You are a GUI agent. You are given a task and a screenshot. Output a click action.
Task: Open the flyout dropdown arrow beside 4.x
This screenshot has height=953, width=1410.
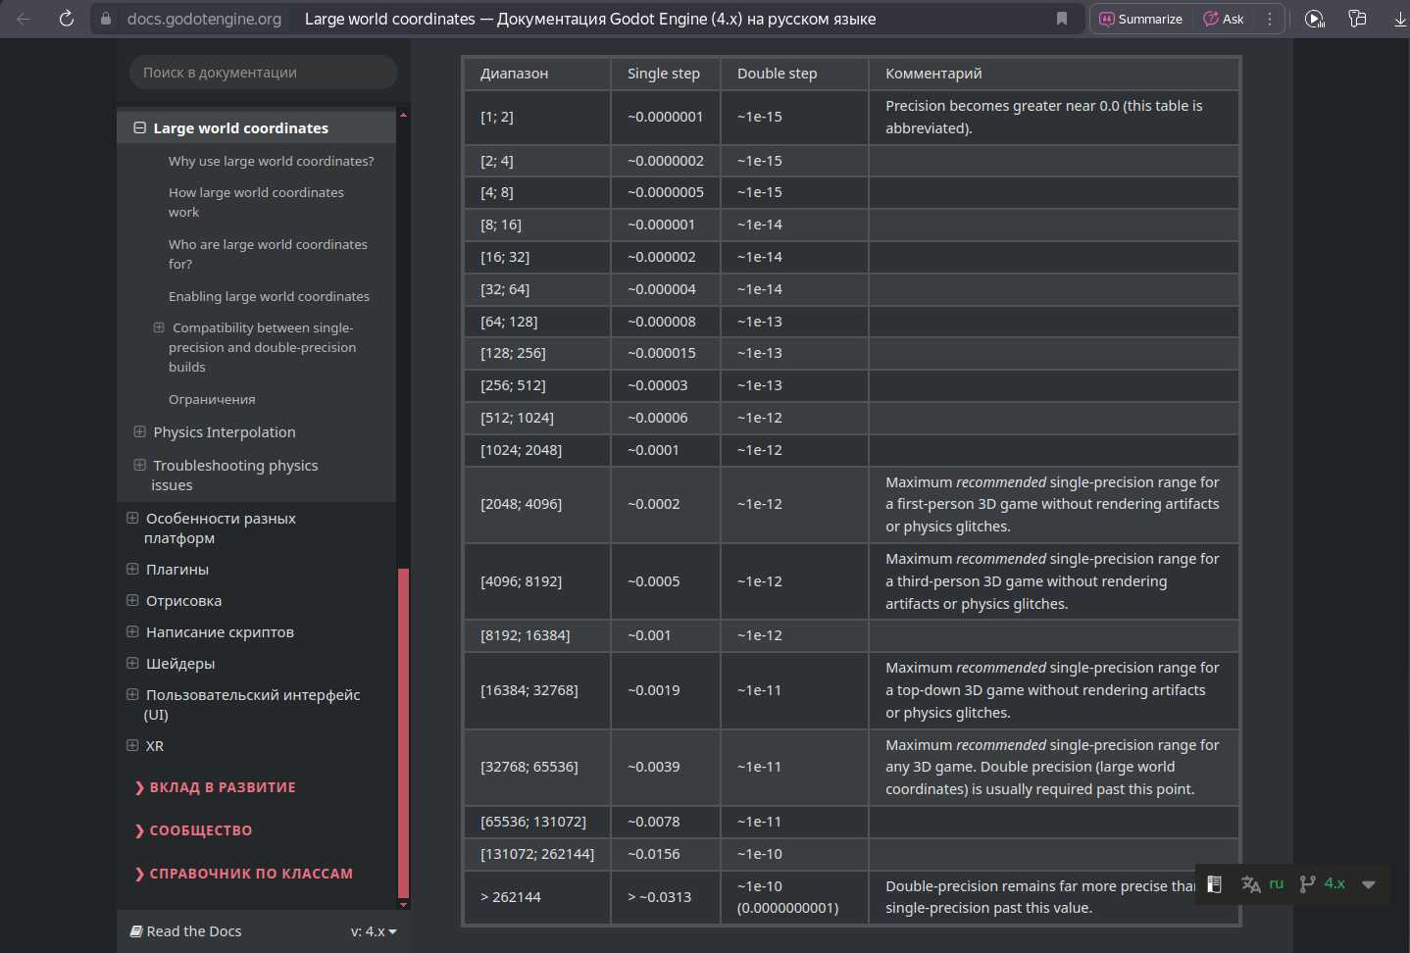point(1368,884)
